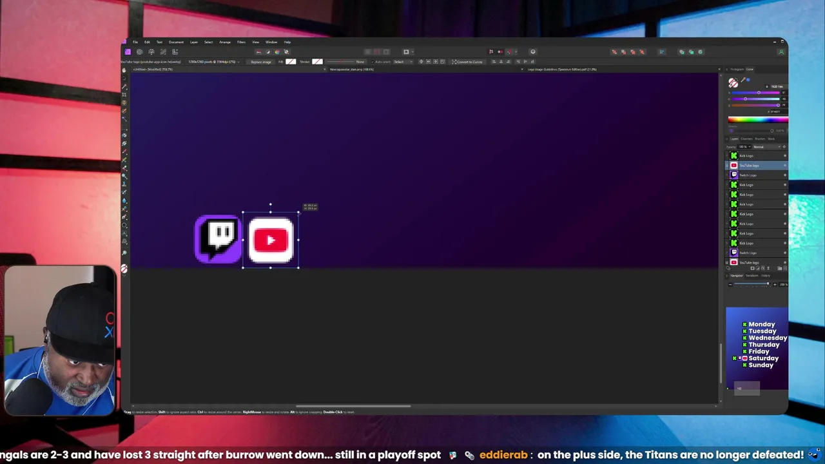825x464 pixels.
Task: Open the Logo Usage Guidelines pdf document tab
Action: 562,69
